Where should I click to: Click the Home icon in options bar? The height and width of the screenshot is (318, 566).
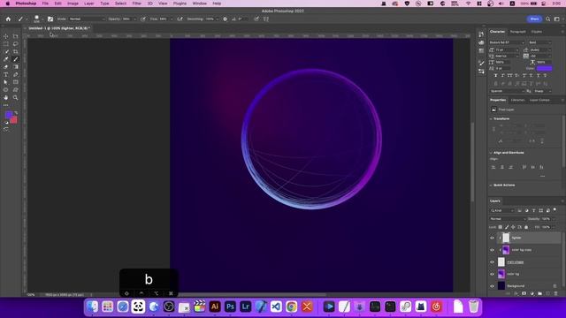(8, 19)
